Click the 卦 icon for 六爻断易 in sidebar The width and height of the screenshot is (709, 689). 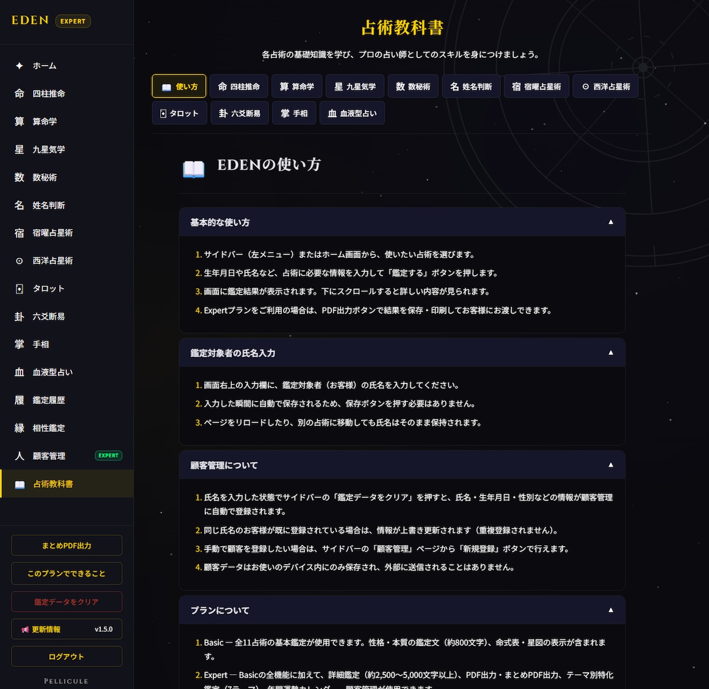pyautogui.click(x=19, y=317)
